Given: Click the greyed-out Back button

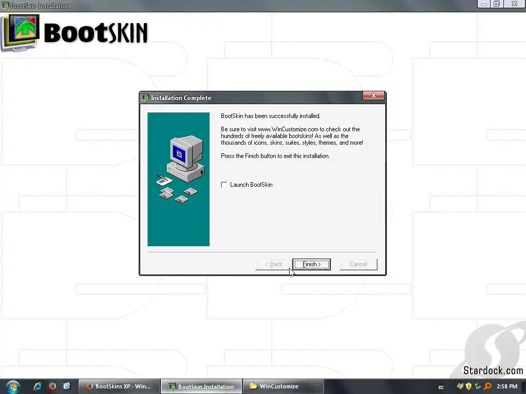Looking at the screenshot, I should tap(274, 264).
